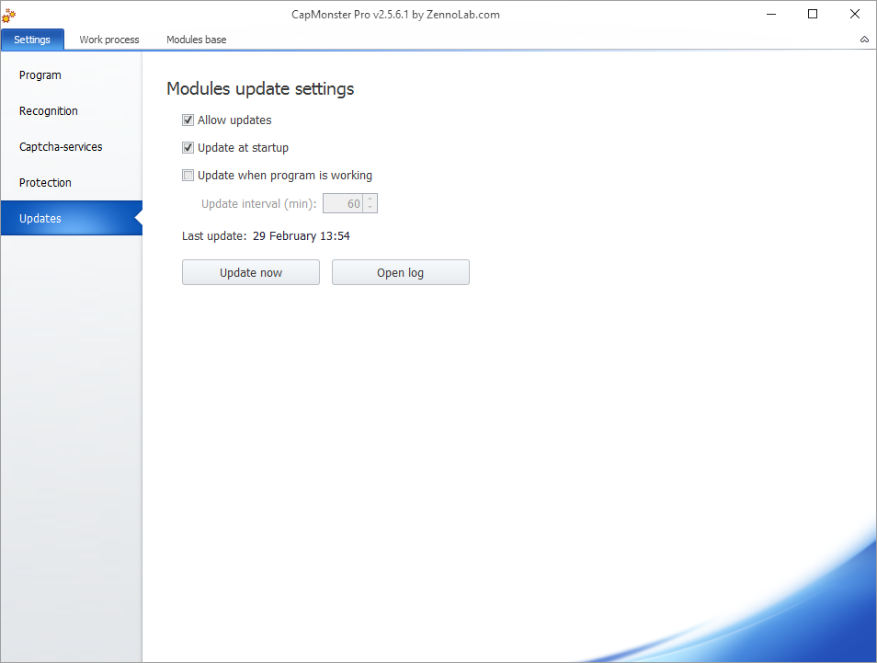Uncheck Update at startup
The width and height of the screenshot is (877, 663).
pyautogui.click(x=188, y=148)
